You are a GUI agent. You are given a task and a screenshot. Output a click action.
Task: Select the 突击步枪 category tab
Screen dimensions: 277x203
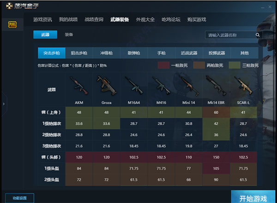[x=52, y=53]
